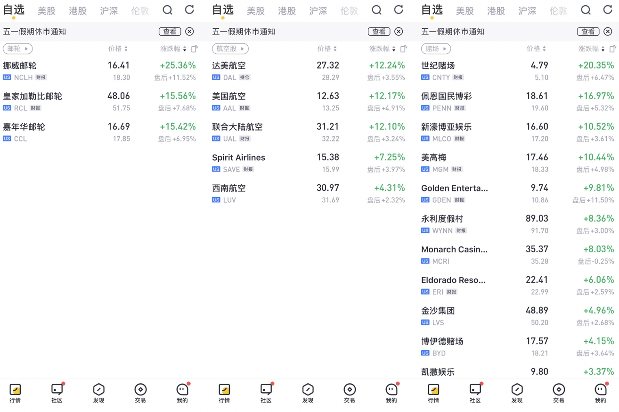The width and height of the screenshot is (619, 412).
Task: Tap 查看 button in the 邮轮 panel notice
Action: [170, 32]
